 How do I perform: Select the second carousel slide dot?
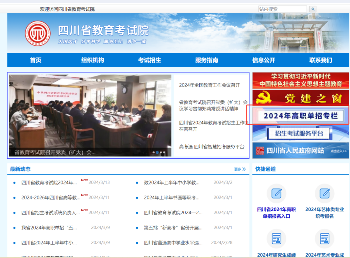[x=157, y=152]
